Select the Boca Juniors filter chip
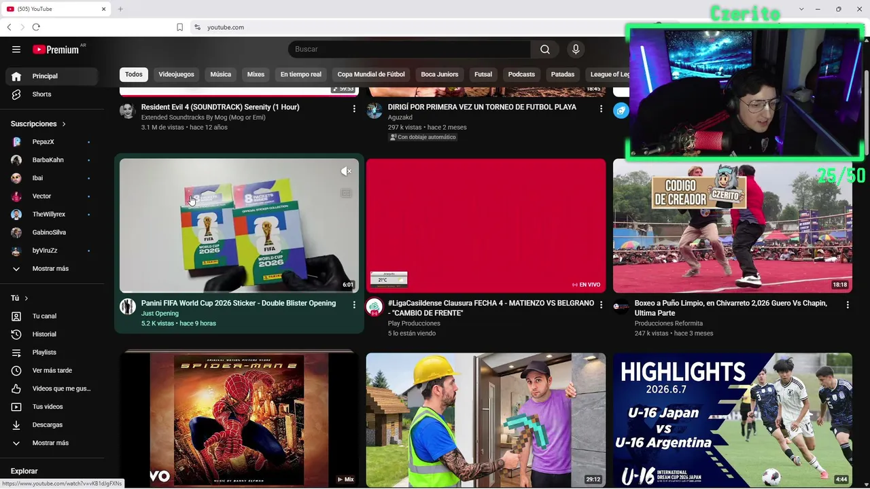Viewport: 870px width, 489px height. pos(440,75)
